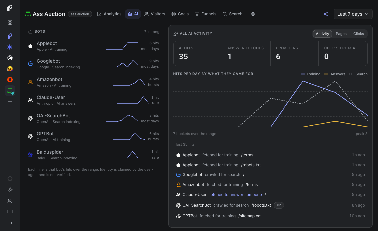Click the circle status icon in sidebar
The height and width of the screenshot is (231, 378).
click(10, 179)
